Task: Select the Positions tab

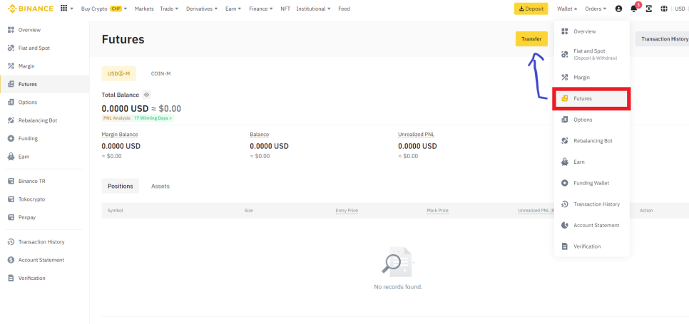Action: point(121,186)
